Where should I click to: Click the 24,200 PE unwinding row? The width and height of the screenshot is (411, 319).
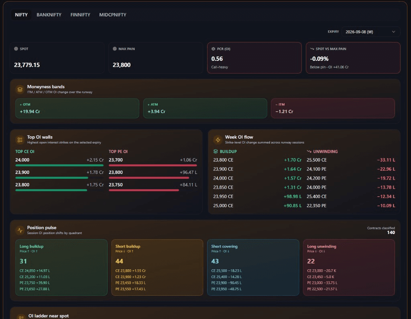(x=351, y=178)
